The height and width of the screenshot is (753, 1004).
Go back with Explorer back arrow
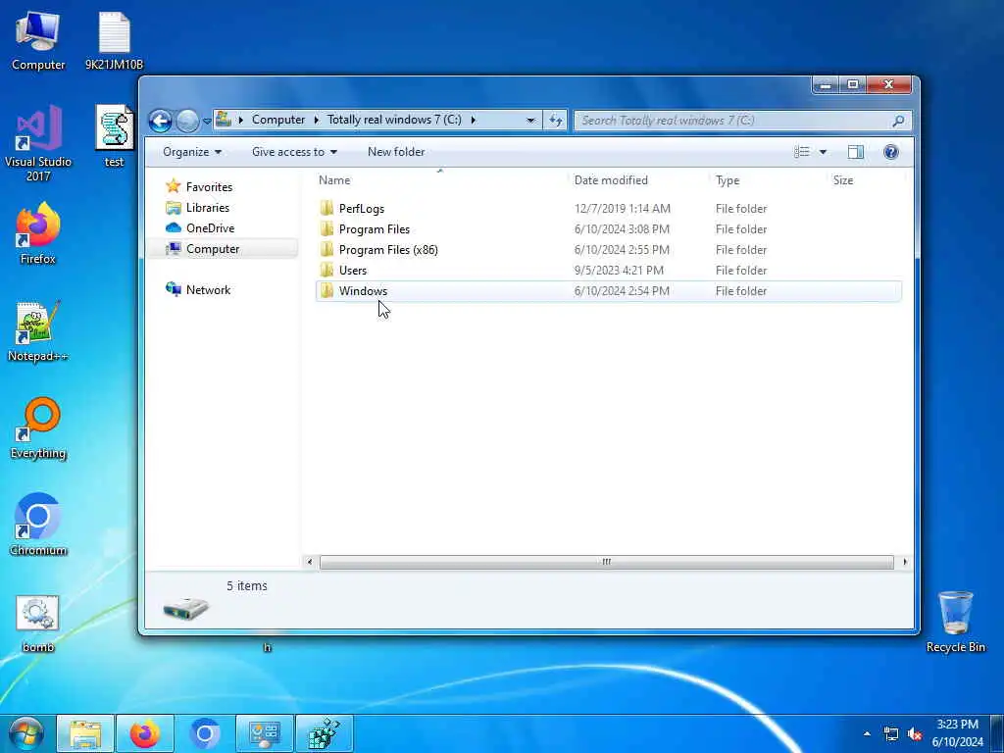(160, 121)
